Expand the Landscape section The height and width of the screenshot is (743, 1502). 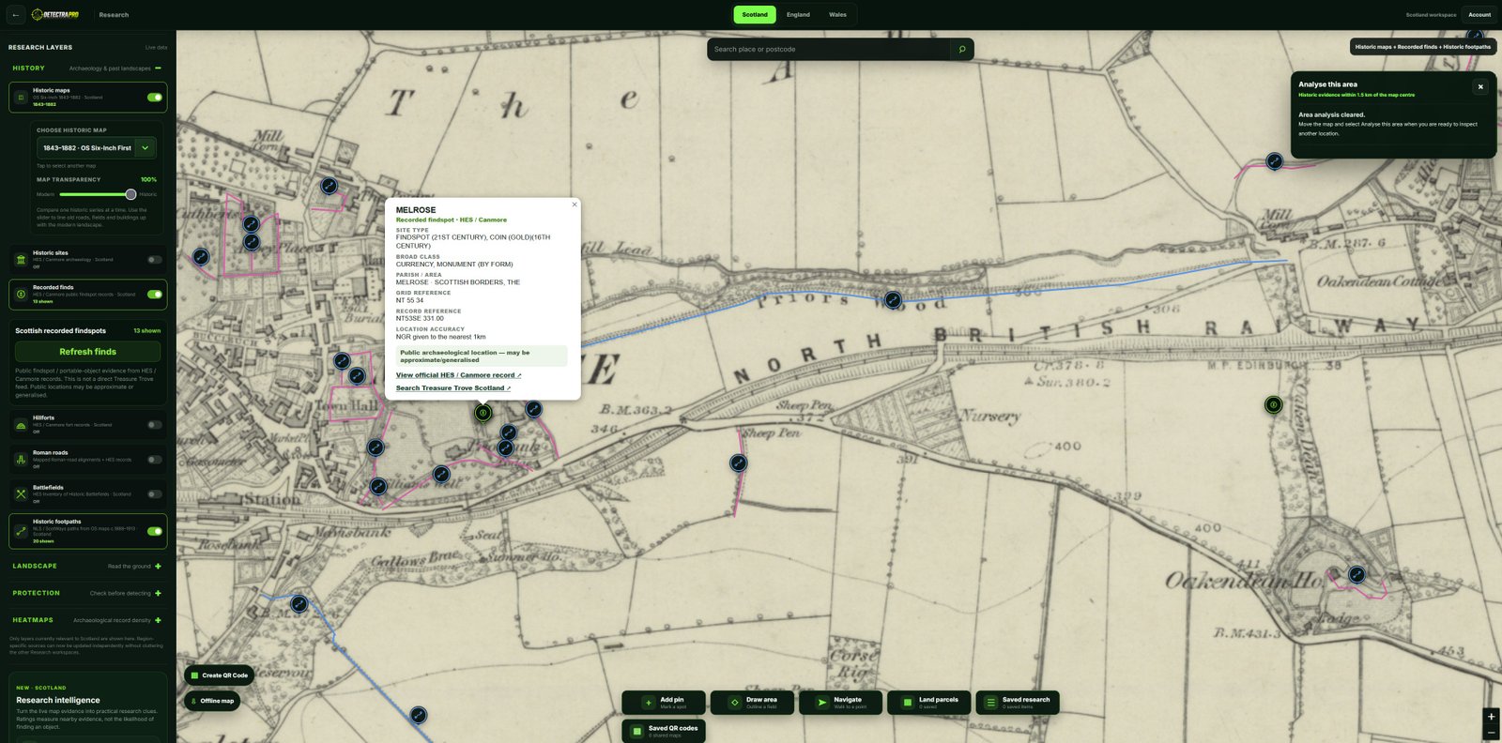pos(158,567)
